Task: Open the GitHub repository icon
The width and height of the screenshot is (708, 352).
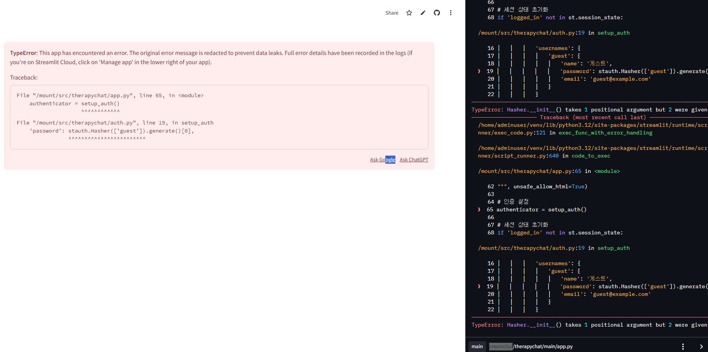Action: pos(437,13)
